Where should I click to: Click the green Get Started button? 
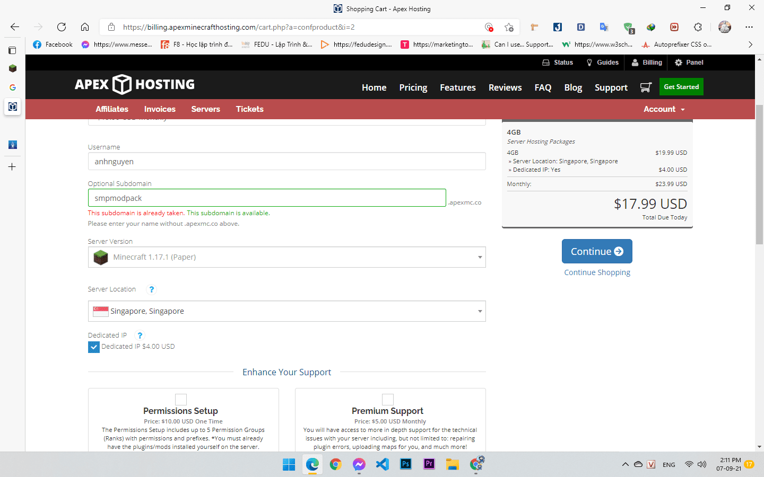point(681,87)
